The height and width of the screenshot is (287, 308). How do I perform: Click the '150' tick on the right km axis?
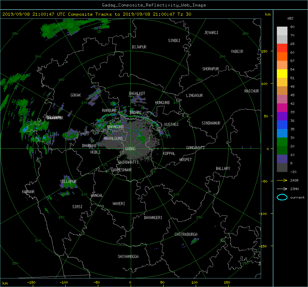tap(265, 51)
